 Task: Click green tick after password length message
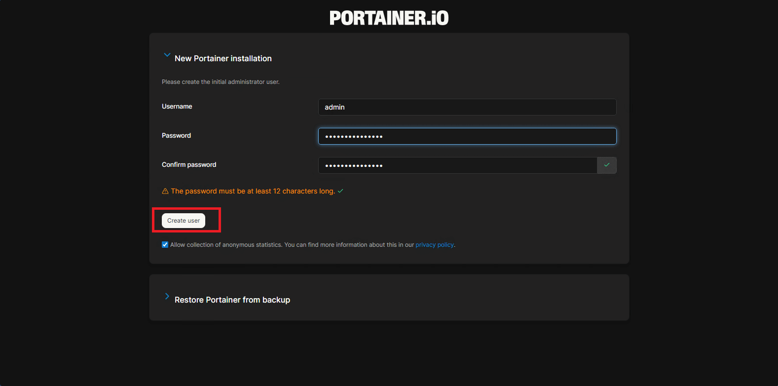click(x=340, y=191)
